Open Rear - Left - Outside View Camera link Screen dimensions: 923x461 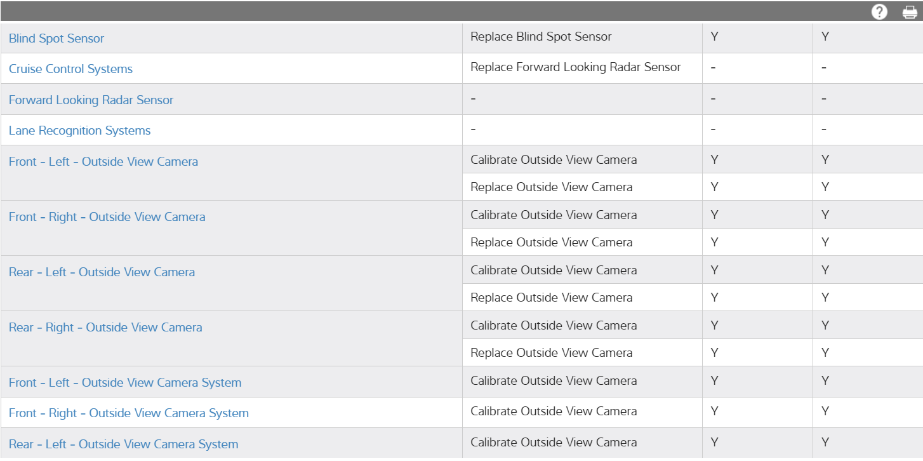click(x=102, y=272)
